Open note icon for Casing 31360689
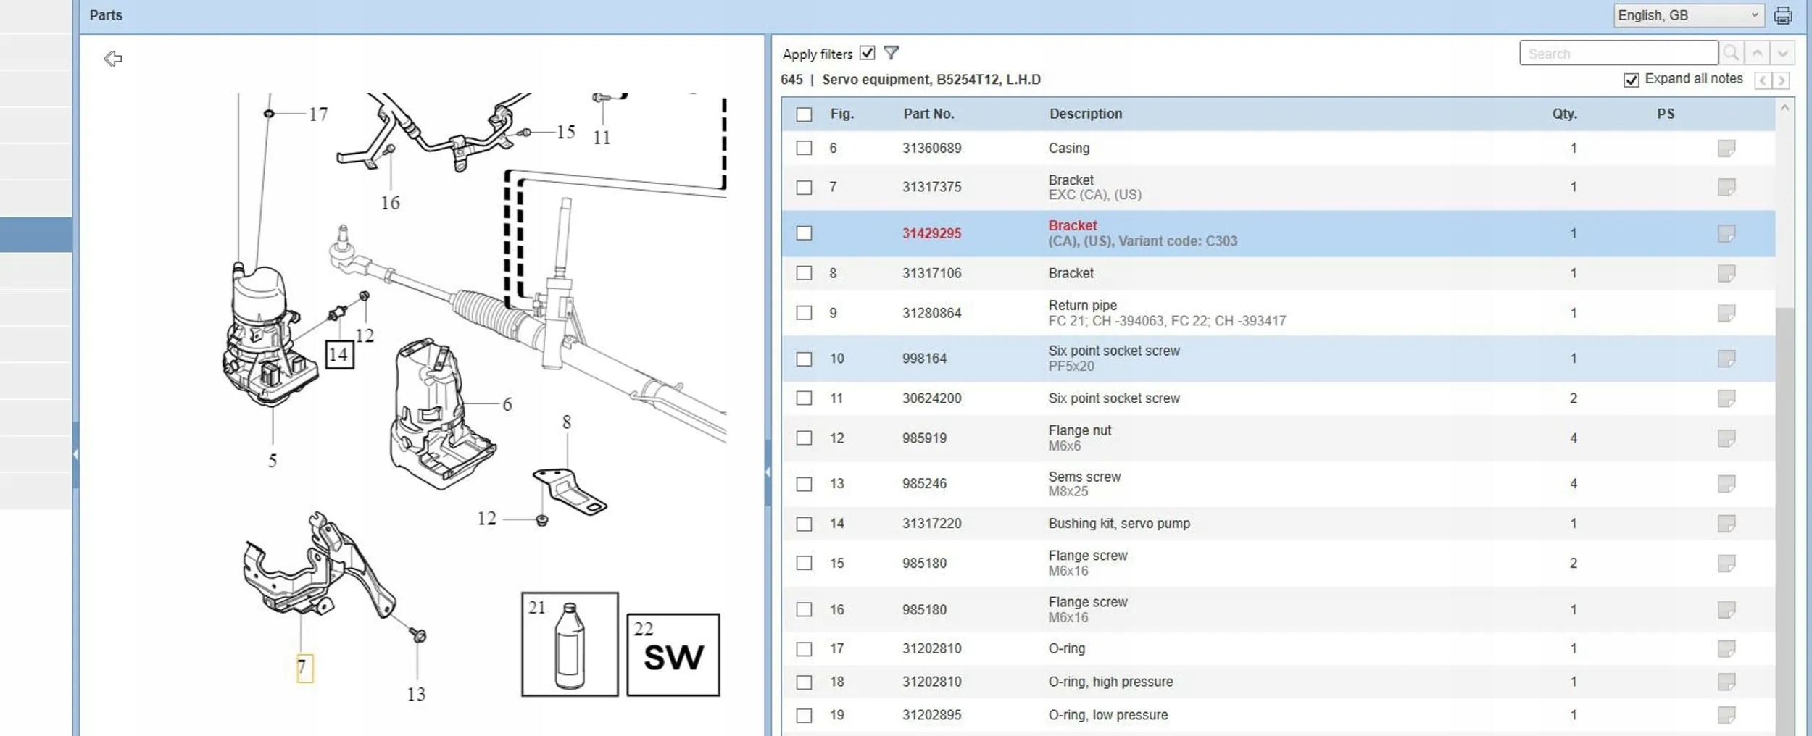Image resolution: width=1812 pixels, height=736 pixels. pyautogui.click(x=1726, y=149)
